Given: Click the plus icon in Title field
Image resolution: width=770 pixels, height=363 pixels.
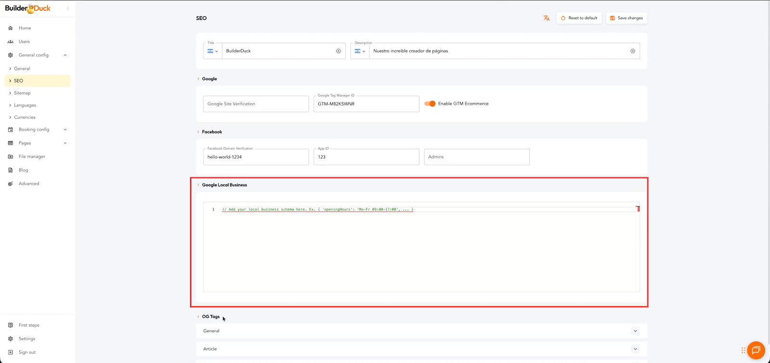Looking at the screenshot, I should (338, 51).
